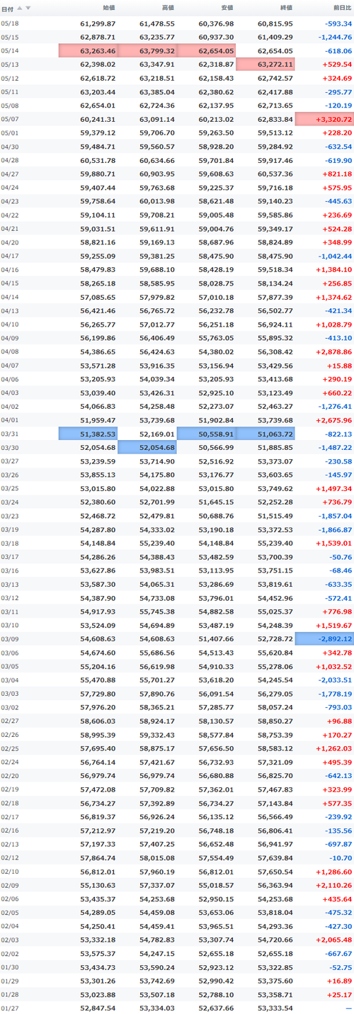Click the red-highlighted high 63,799.32
Screen dimensions: 354x1014
coord(147,50)
